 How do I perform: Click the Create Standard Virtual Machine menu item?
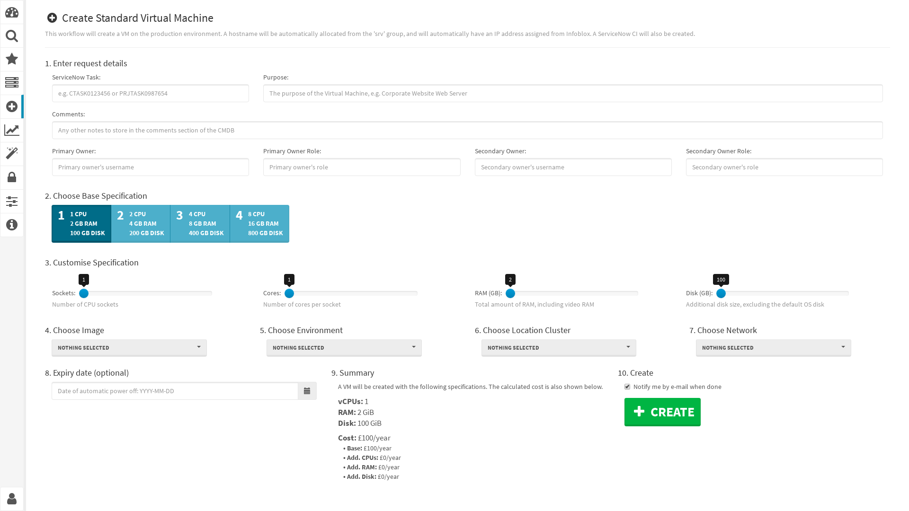pos(12,106)
